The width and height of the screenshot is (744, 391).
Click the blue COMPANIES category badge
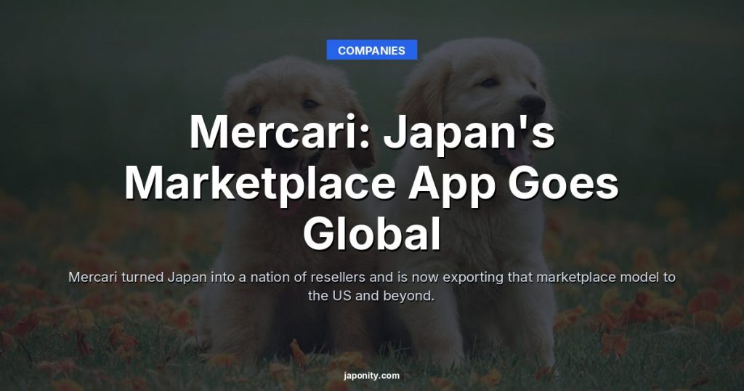(x=371, y=50)
